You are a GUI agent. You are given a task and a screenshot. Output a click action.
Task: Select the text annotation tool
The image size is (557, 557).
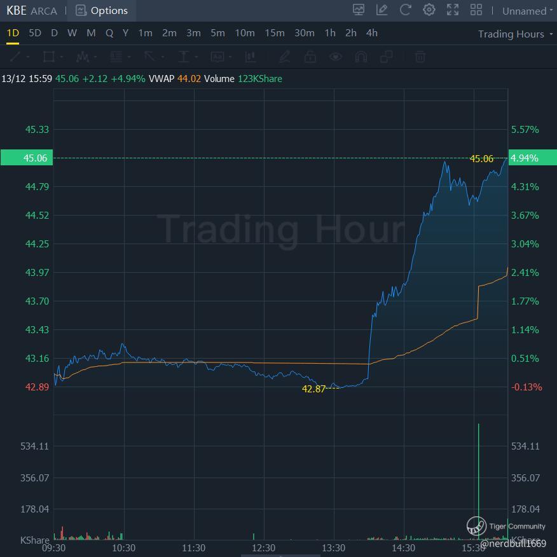coord(217,57)
